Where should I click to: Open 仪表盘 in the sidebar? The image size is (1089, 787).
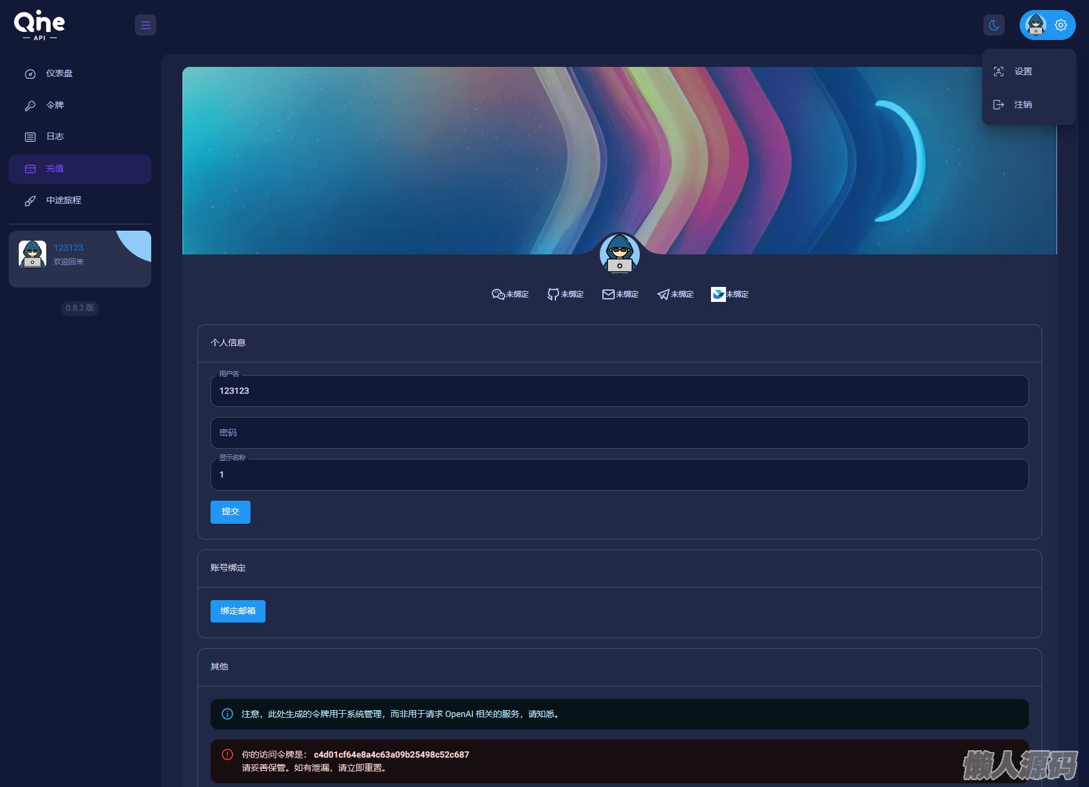pos(80,74)
